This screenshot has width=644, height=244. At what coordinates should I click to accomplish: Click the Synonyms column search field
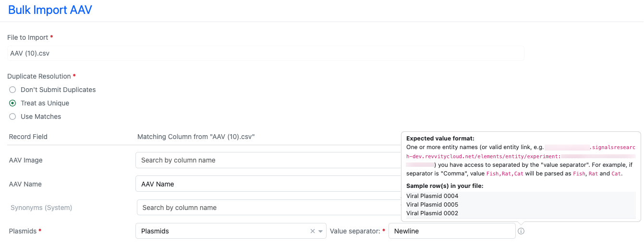(x=264, y=208)
